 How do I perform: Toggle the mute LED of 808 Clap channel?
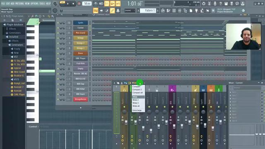58,84
